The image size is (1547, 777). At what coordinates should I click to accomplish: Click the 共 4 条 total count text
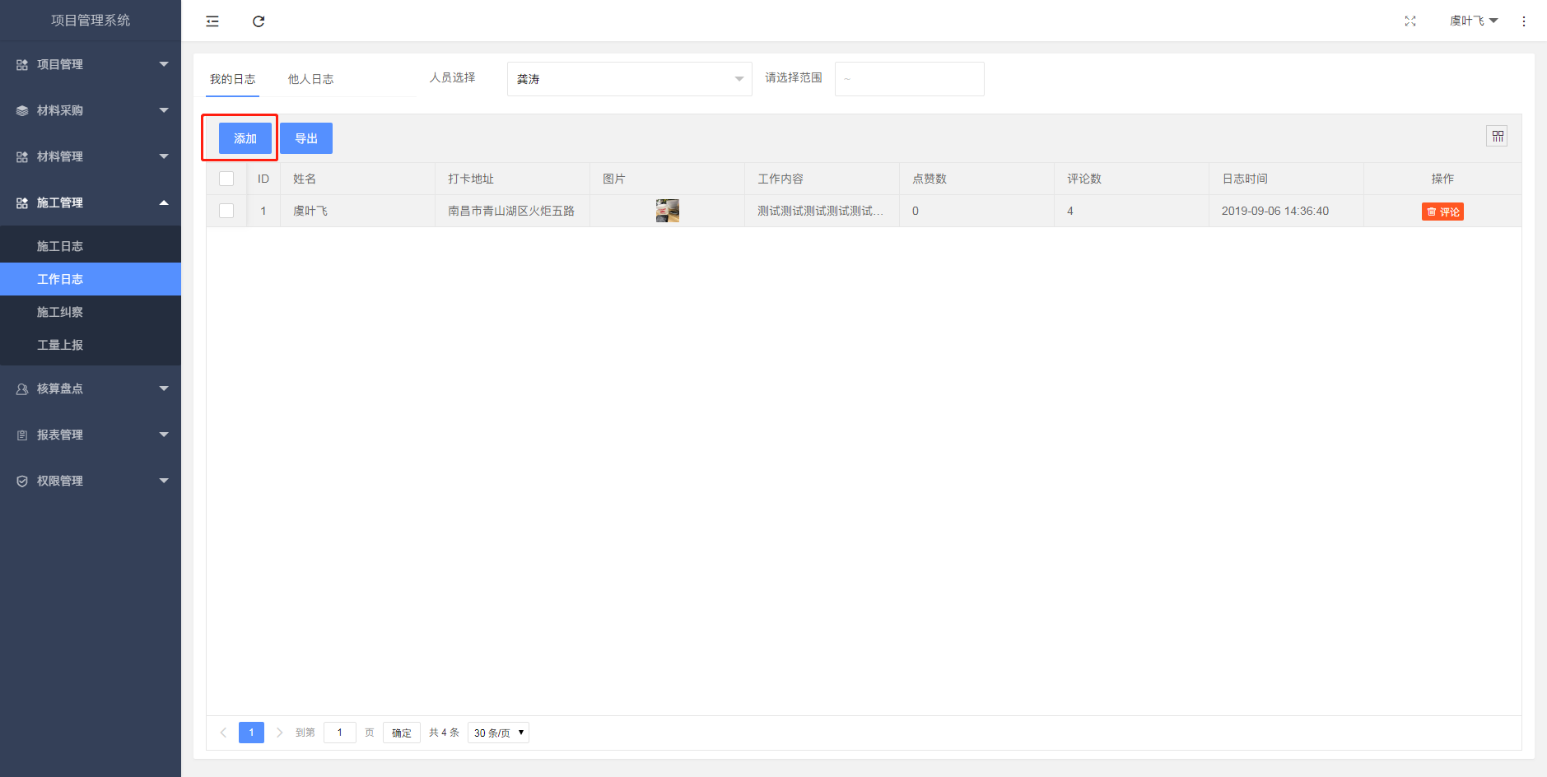pos(444,733)
